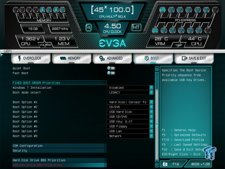Viewport: 225px width, 169px height.
Task: Toggle Fast Boot ON switch
Action: pyautogui.click(x=111, y=73)
